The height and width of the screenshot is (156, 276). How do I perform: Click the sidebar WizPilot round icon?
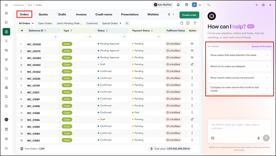pos(6,120)
